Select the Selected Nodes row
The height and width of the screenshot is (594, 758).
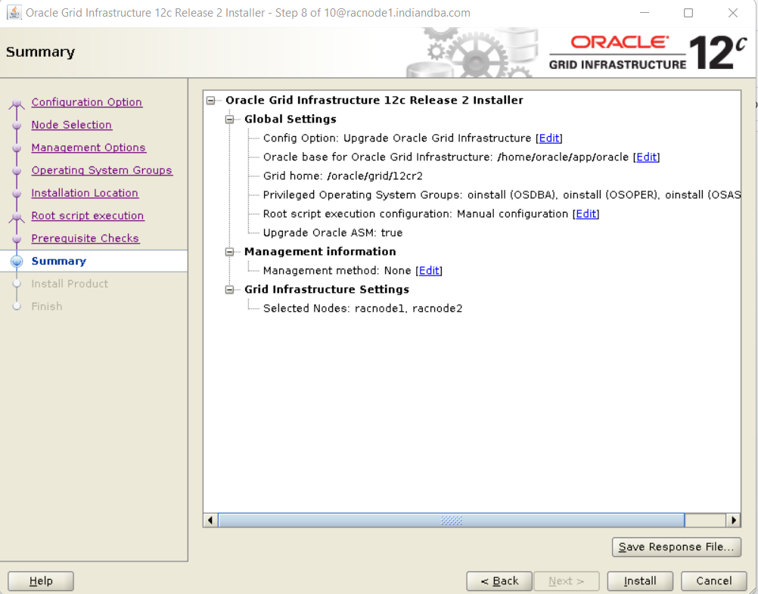pyautogui.click(x=362, y=309)
